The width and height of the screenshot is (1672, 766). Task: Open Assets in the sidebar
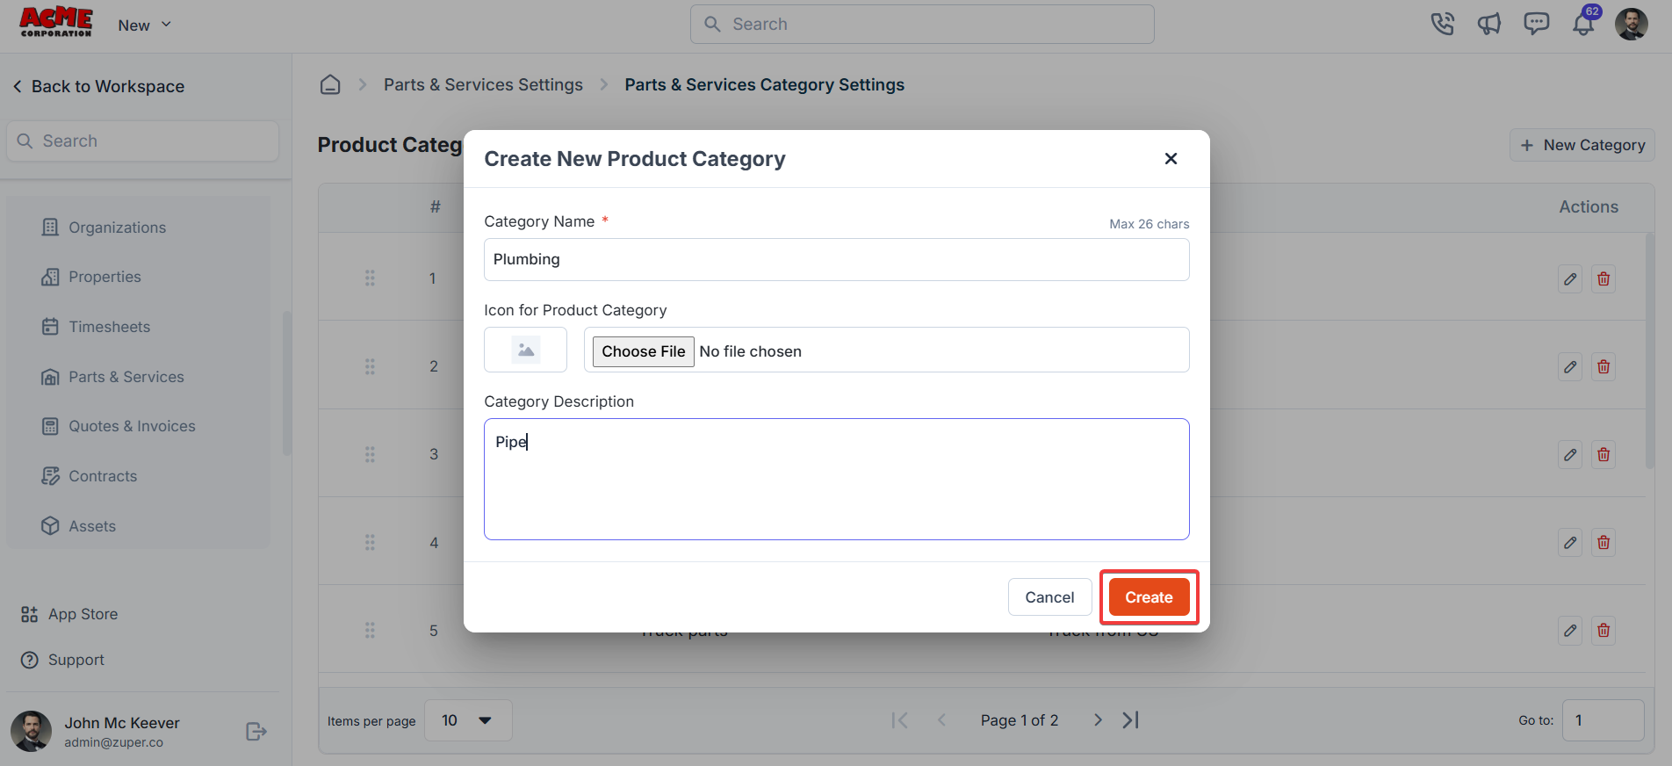(79, 526)
